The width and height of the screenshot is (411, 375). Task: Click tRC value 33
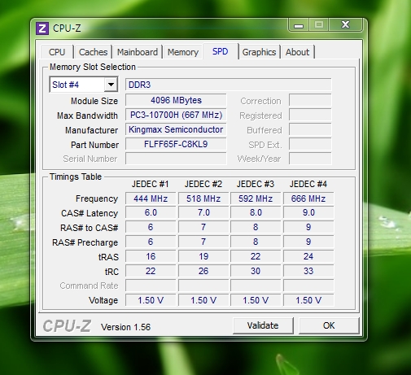[x=308, y=271]
